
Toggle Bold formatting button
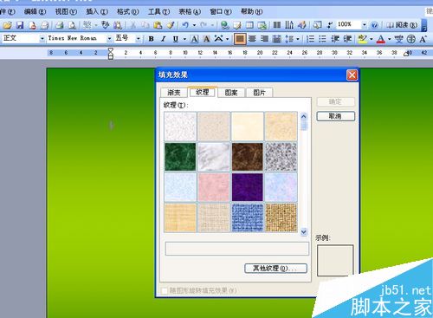click(151, 39)
